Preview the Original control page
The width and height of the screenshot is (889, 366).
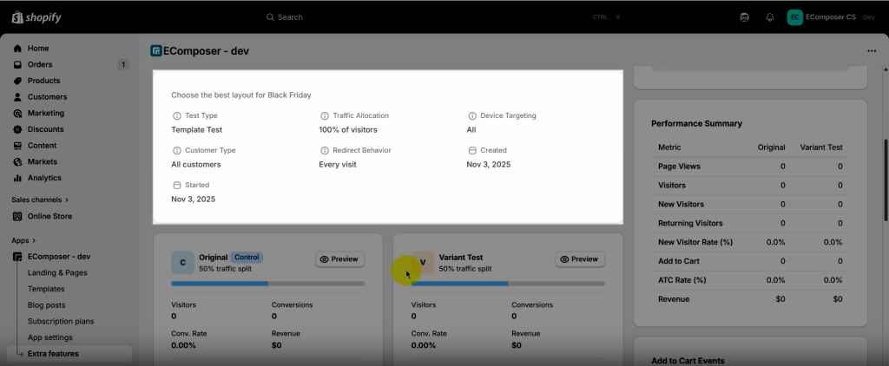[x=340, y=259]
